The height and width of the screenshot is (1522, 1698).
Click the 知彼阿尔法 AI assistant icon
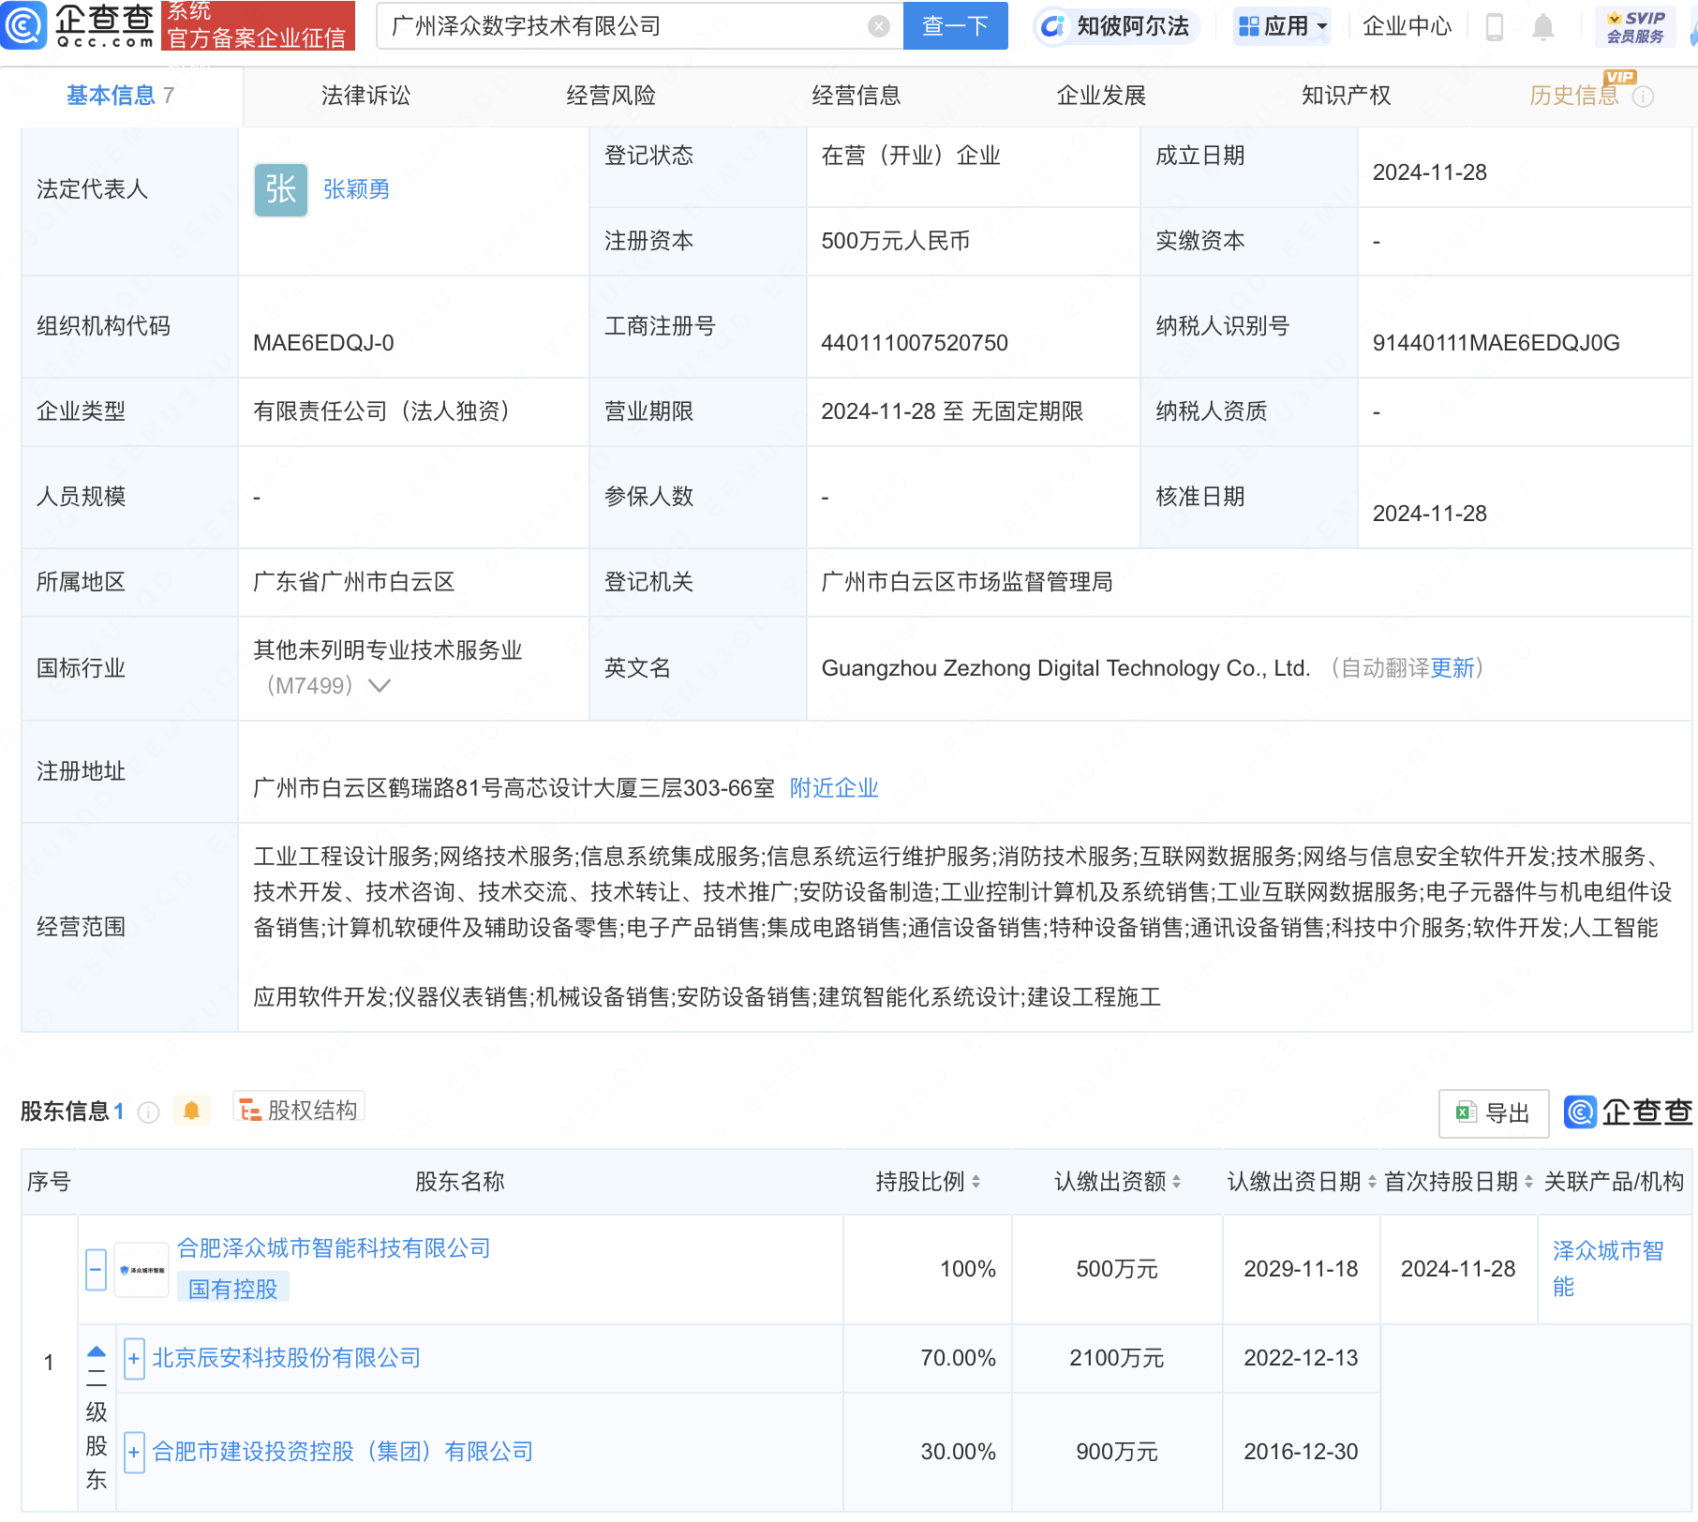[x=1054, y=26]
